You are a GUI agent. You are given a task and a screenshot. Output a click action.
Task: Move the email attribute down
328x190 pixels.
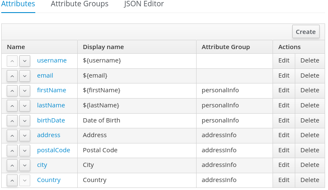click(25, 76)
